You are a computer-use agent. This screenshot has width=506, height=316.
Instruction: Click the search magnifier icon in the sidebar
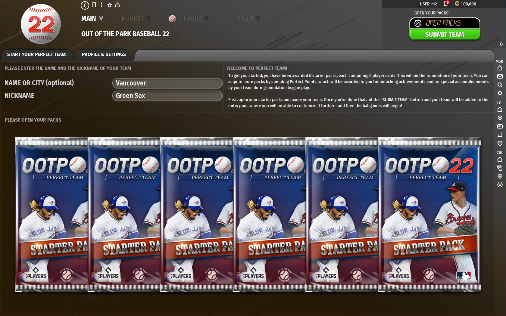(500, 85)
